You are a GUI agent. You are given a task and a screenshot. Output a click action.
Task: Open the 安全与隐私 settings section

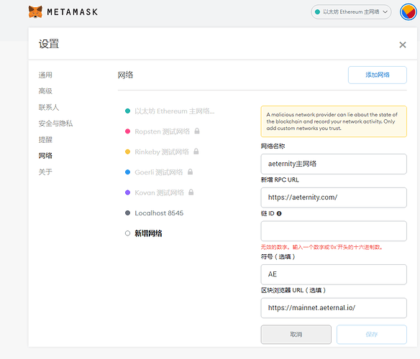[55, 123]
